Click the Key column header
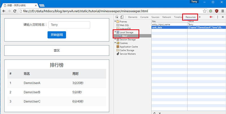This screenshot has width=226, height=114. (169, 21)
